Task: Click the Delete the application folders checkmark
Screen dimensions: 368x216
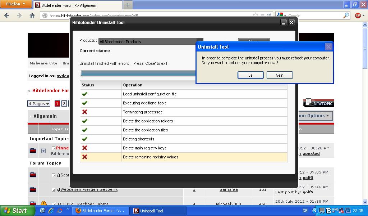Action: tap(85, 121)
